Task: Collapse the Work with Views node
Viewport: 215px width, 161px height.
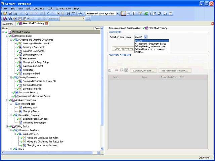Action: 15,134
